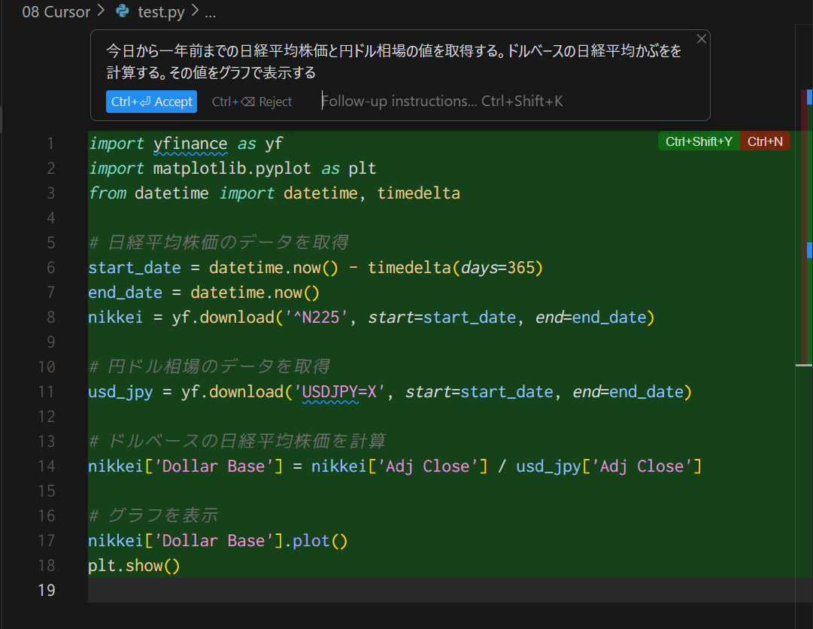This screenshot has width=813, height=629.
Task: Click line number 8 in the gutter
Action: [x=50, y=317]
